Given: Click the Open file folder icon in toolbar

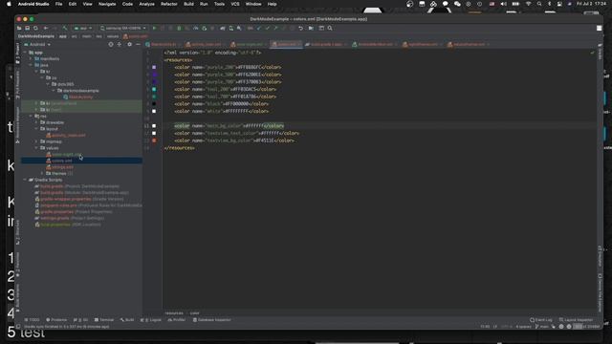Looking at the screenshot, I should [x=19, y=28].
